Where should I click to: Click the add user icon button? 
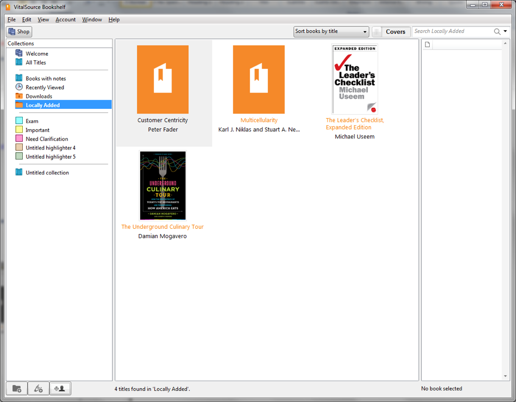coord(60,389)
